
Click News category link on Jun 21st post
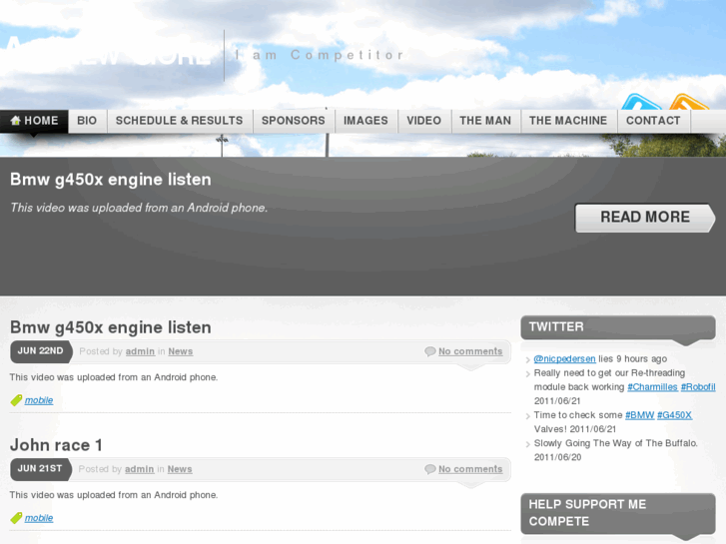[x=180, y=469]
